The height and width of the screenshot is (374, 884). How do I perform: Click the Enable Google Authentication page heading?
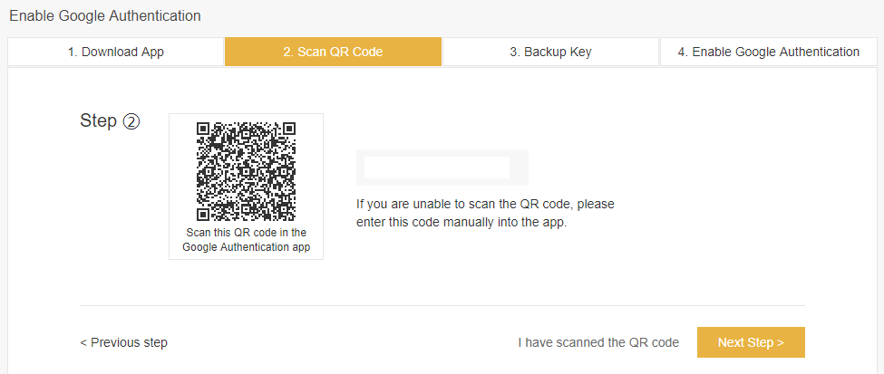pyautogui.click(x=105, y=15)
